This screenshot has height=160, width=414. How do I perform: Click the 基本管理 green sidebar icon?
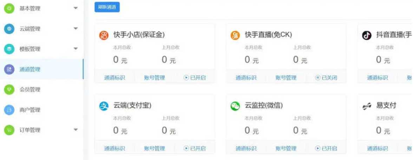(9, 8)
